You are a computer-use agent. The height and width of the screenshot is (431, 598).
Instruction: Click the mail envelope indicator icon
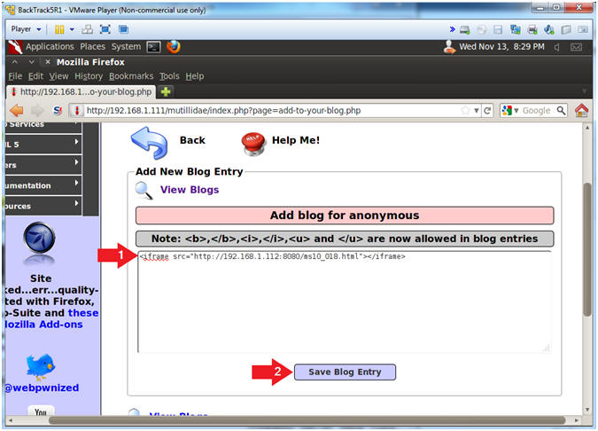click(576, 47)
